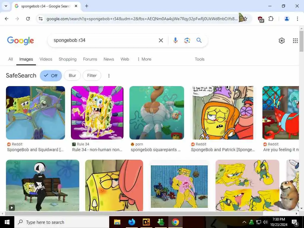Open Google quick settings gear

(282, 40)
